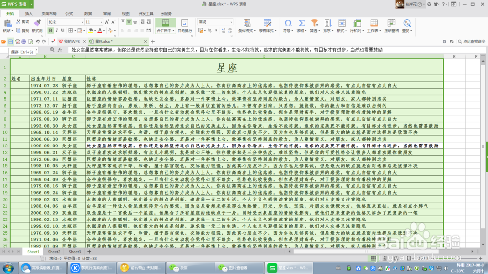The width and height of the screenshot is (488, 274).
Task: Add a new document tab with plus
Action: 153,41
